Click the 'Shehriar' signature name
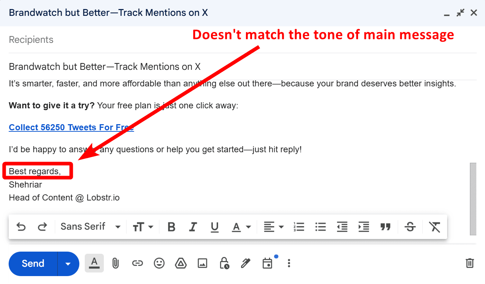Viewport: 485px width, 284px height. tap(25, 185)
